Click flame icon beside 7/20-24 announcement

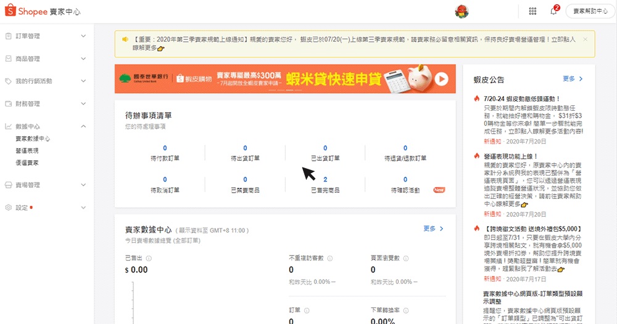(477, 99)
